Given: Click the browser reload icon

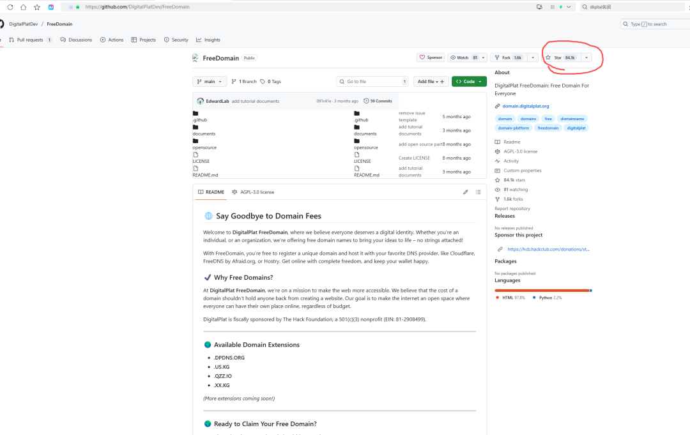Looking at the screenshot, I should (10, 7).
